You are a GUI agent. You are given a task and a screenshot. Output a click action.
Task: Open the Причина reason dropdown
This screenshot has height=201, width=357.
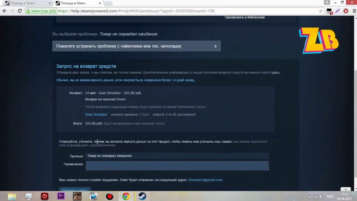(x=177, y=156)
